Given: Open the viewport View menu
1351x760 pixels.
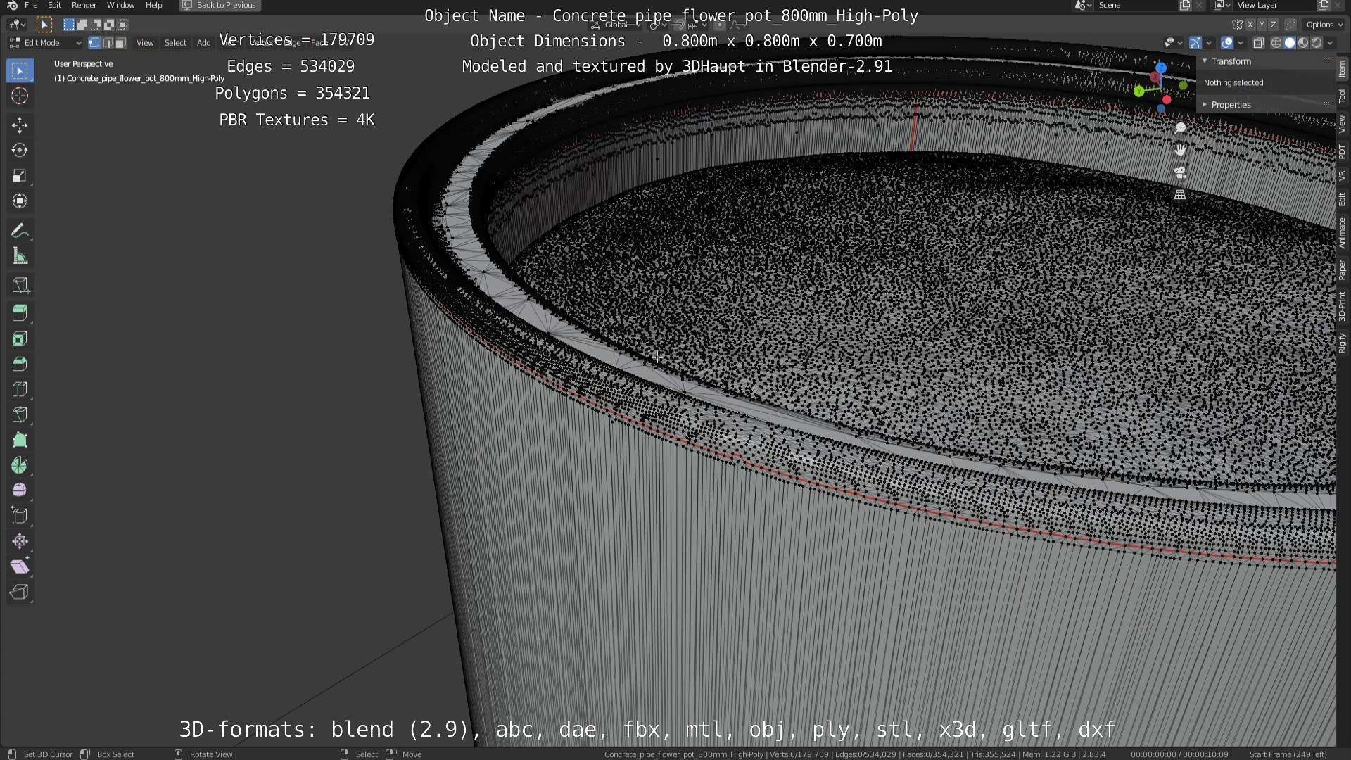Looking at the screenshot, I should coord(145,43).
